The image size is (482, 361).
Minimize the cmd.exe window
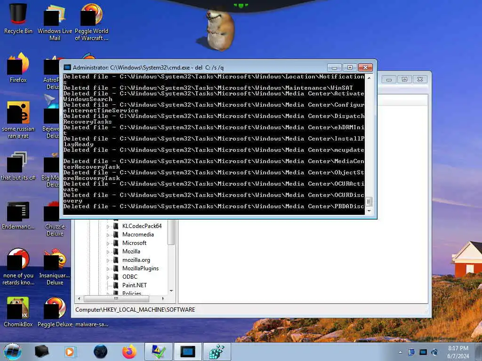tap(335, 67)
